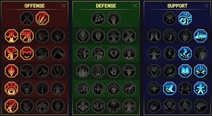Click the potion flask mastery icon
This screenshot has width=212, height=116.
pos(154,106)
